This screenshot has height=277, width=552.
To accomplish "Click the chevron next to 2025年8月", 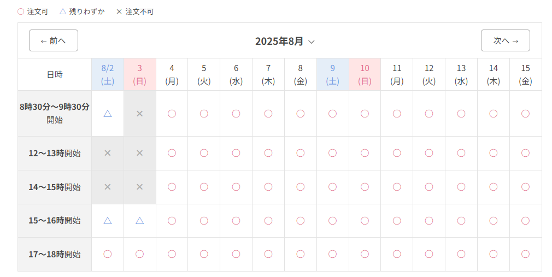I will coord(312,42).
